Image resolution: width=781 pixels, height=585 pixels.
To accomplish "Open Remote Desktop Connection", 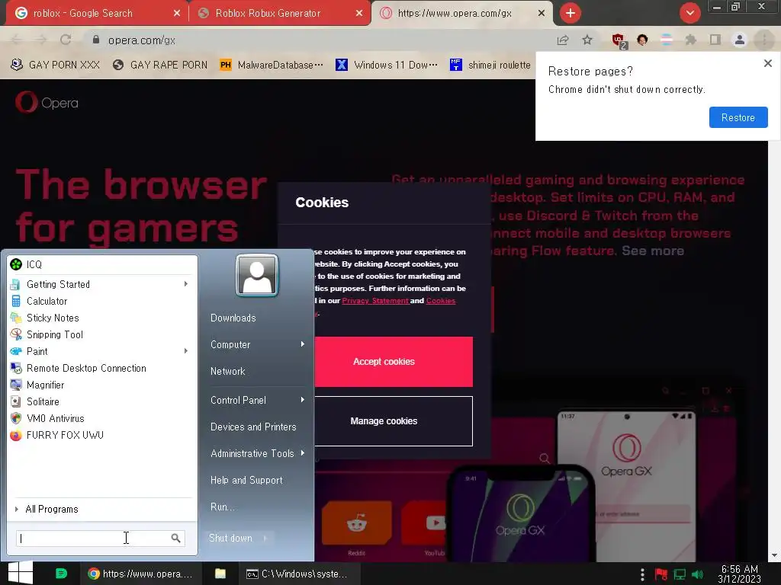I will coord(103,368).
